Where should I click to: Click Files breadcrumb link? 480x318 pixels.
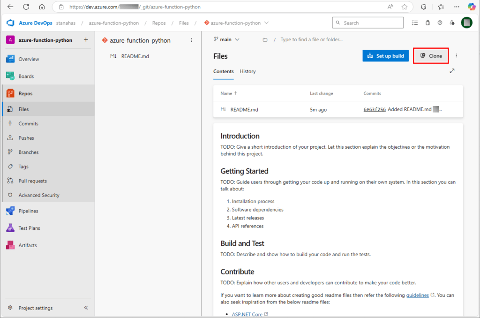(184, 23)
